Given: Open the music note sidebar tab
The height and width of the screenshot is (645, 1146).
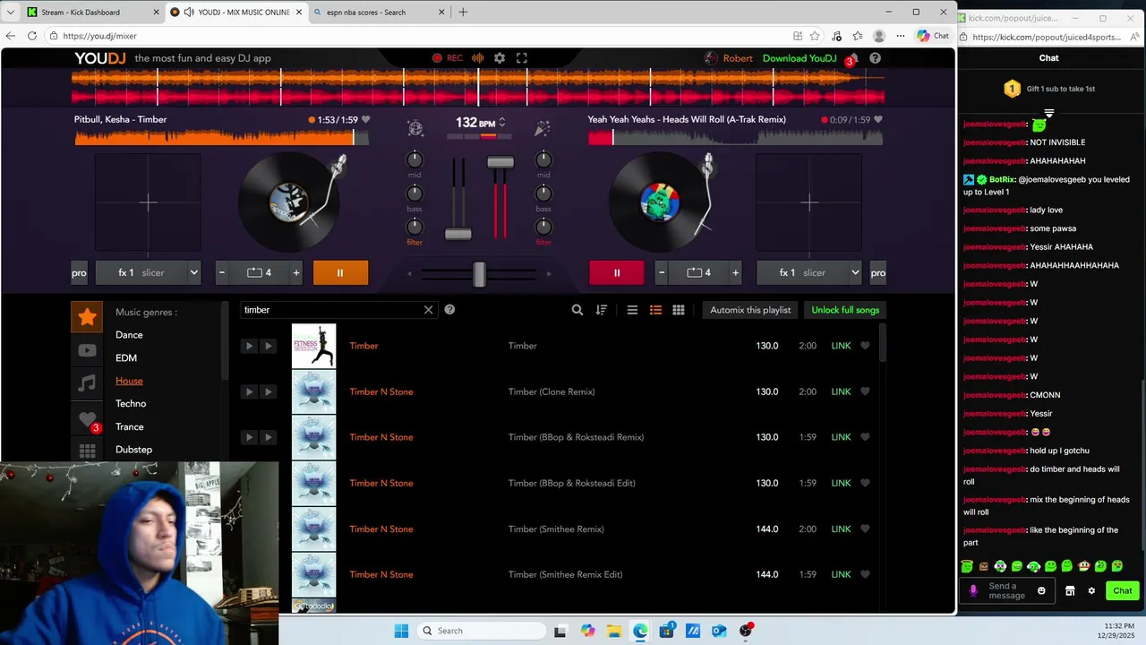Looking at the screenshot, I should coord(87,383).
